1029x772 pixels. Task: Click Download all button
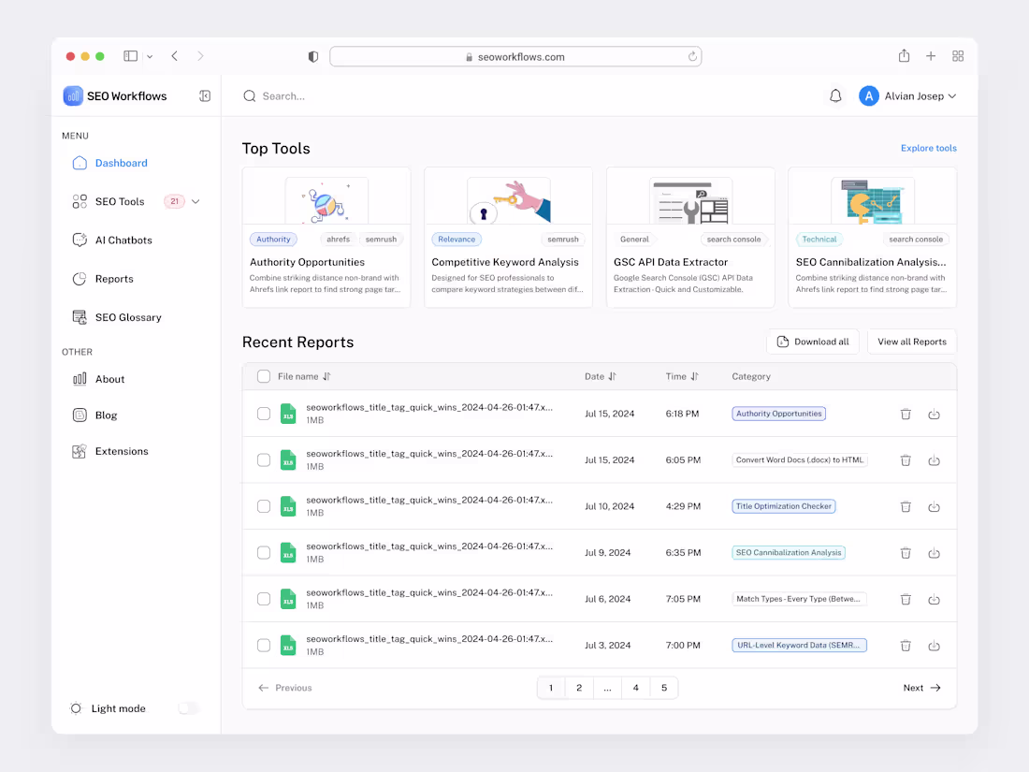[812, 342]
